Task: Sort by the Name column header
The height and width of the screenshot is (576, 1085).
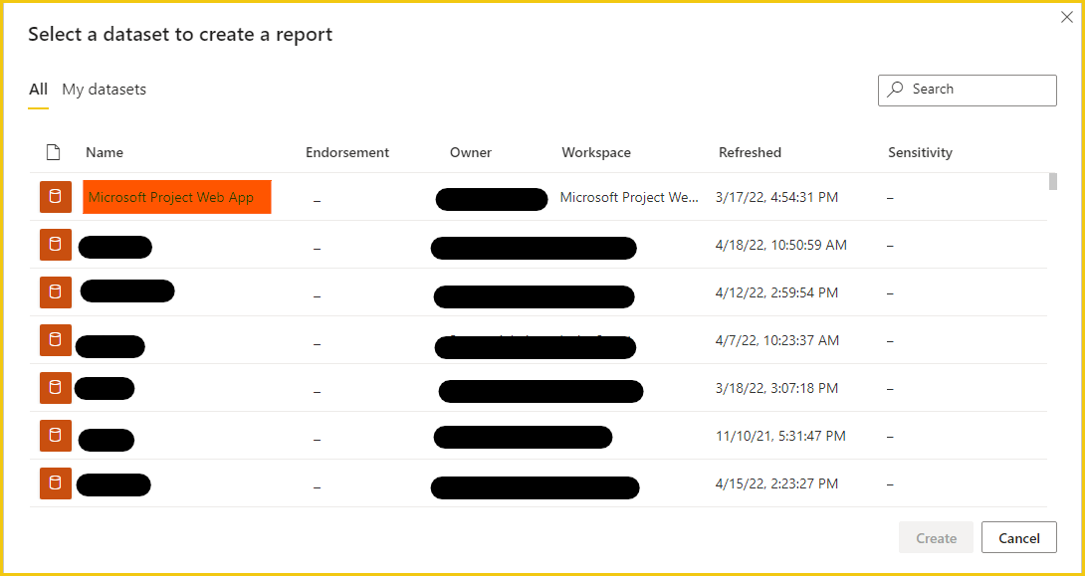Action: (x=105, y=153)
